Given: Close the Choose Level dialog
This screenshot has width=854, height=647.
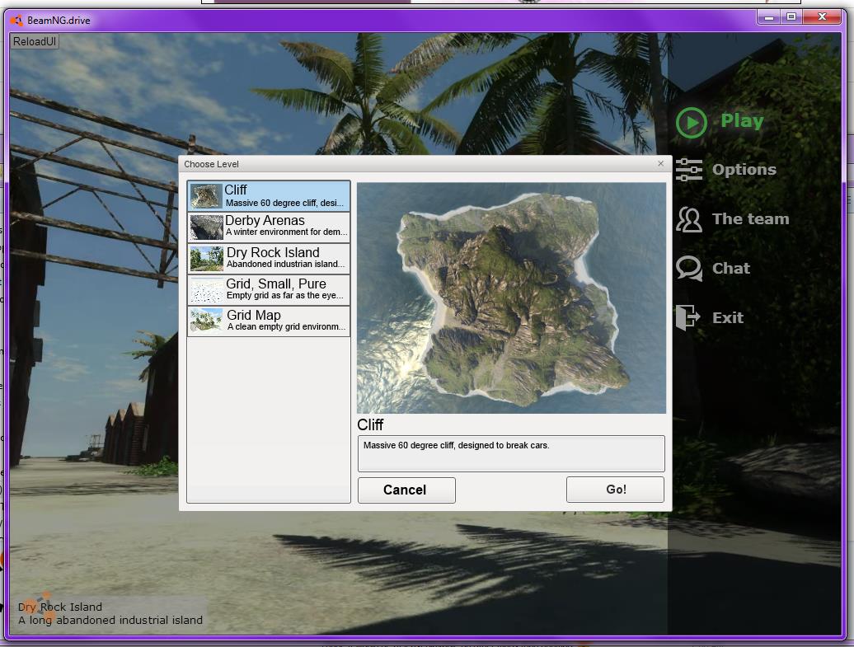Looking at the screenshot, I should point(660,163).
